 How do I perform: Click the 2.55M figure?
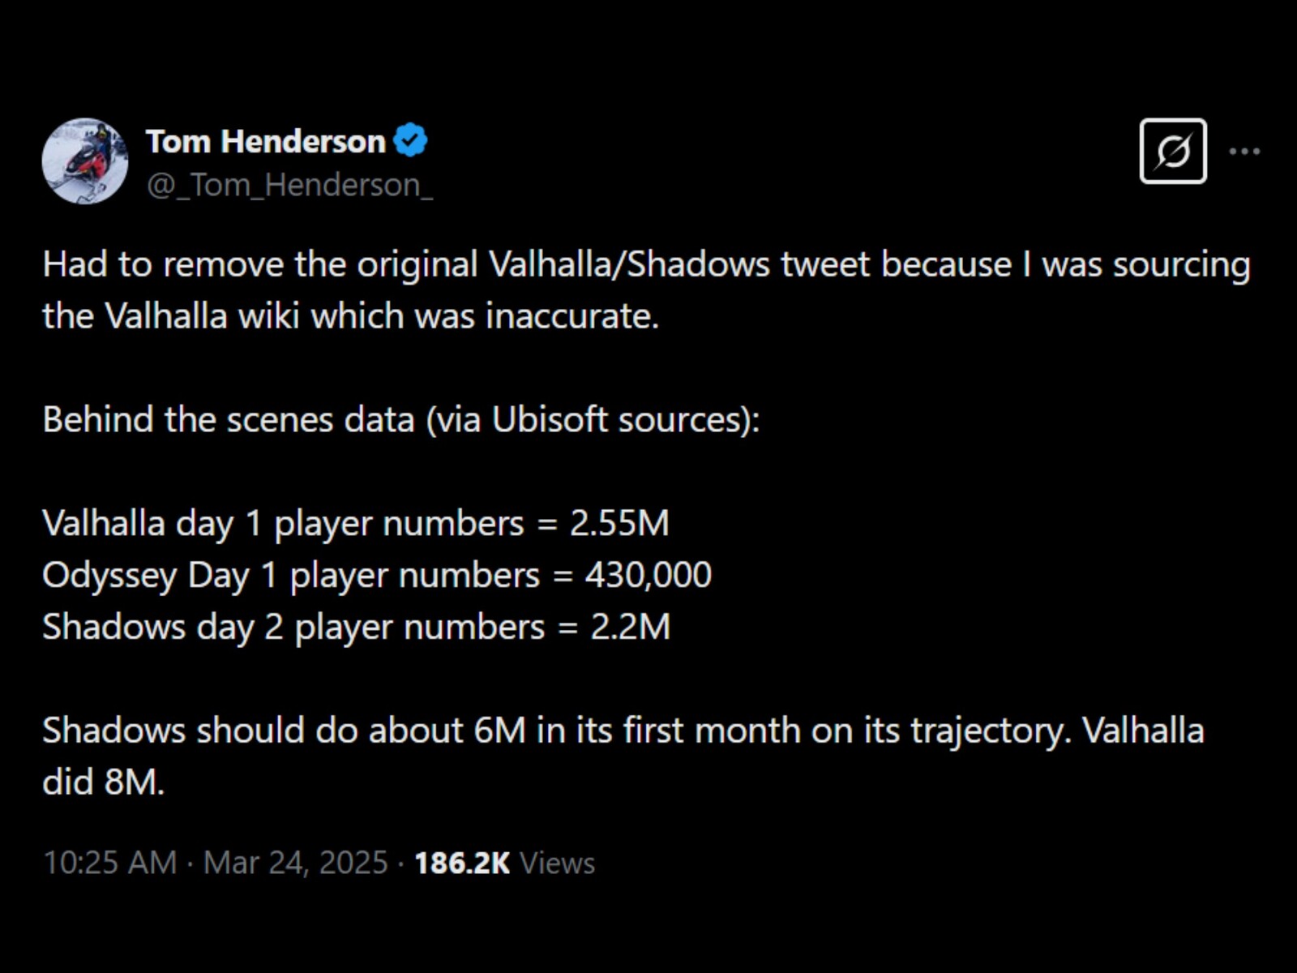click(619, 524)
